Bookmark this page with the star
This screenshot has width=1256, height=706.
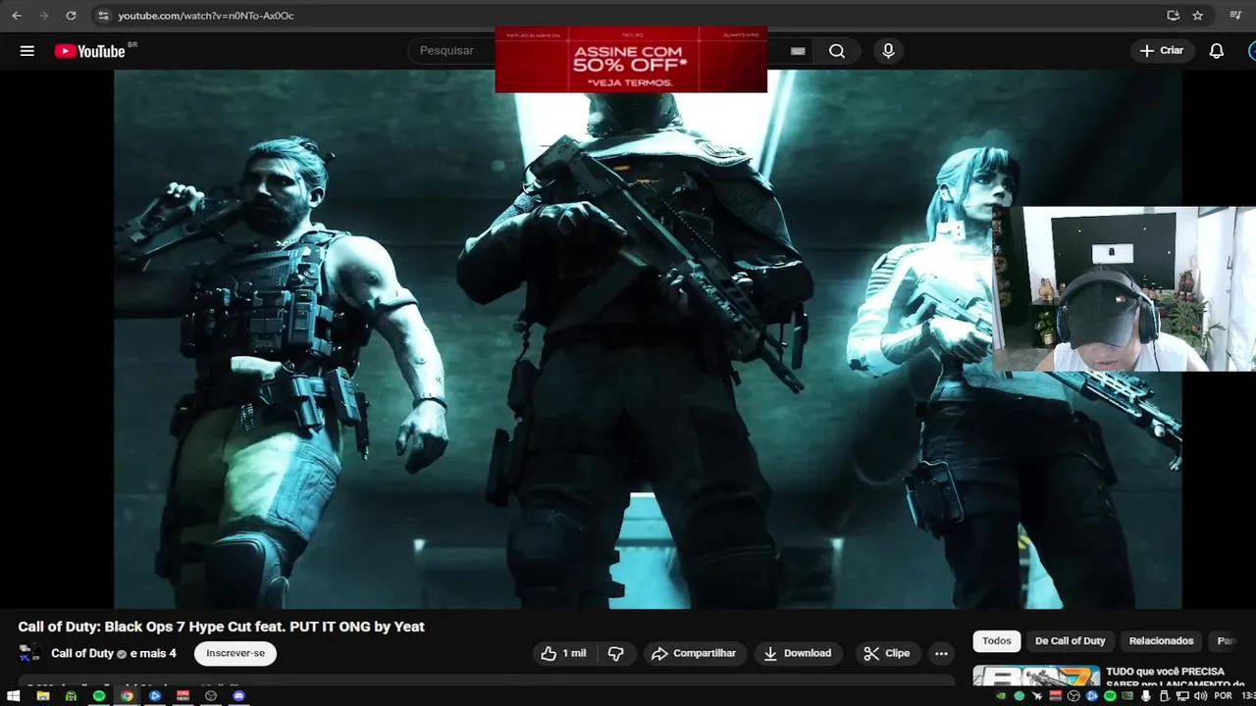coord(1198,16)
